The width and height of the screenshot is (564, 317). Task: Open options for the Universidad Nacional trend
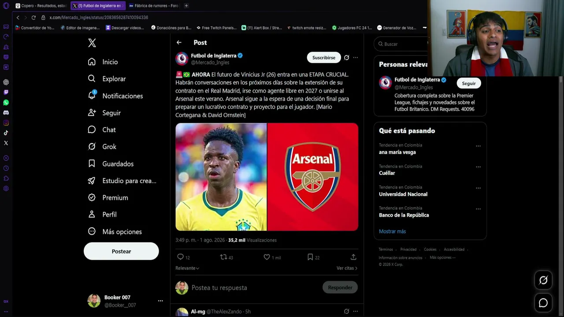[x=478, y=188]
